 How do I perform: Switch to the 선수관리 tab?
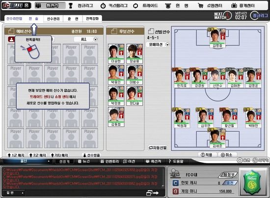[53, 19]
